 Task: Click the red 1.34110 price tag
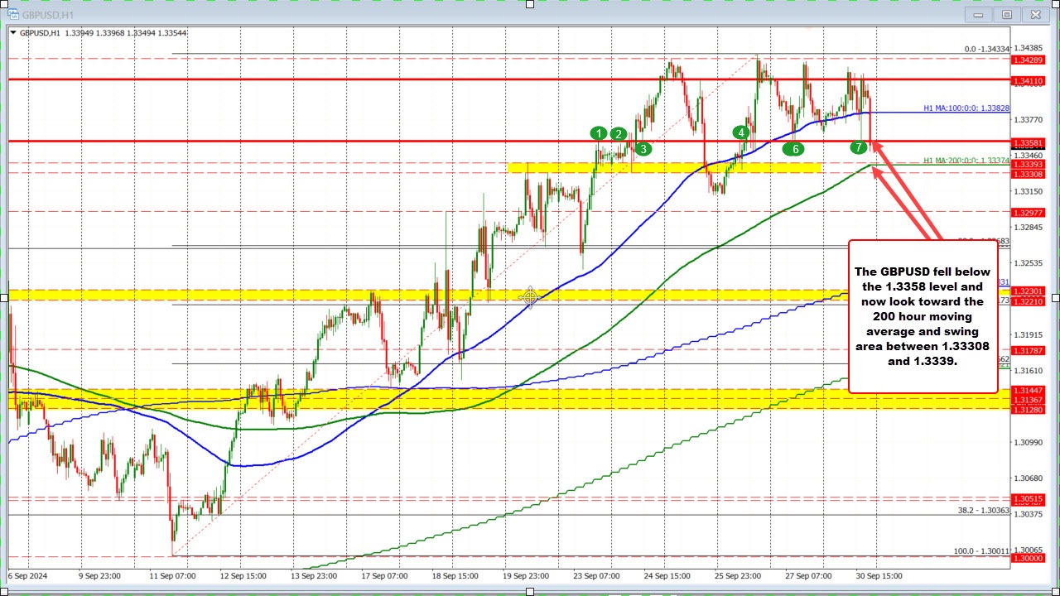pos(1027,81)
